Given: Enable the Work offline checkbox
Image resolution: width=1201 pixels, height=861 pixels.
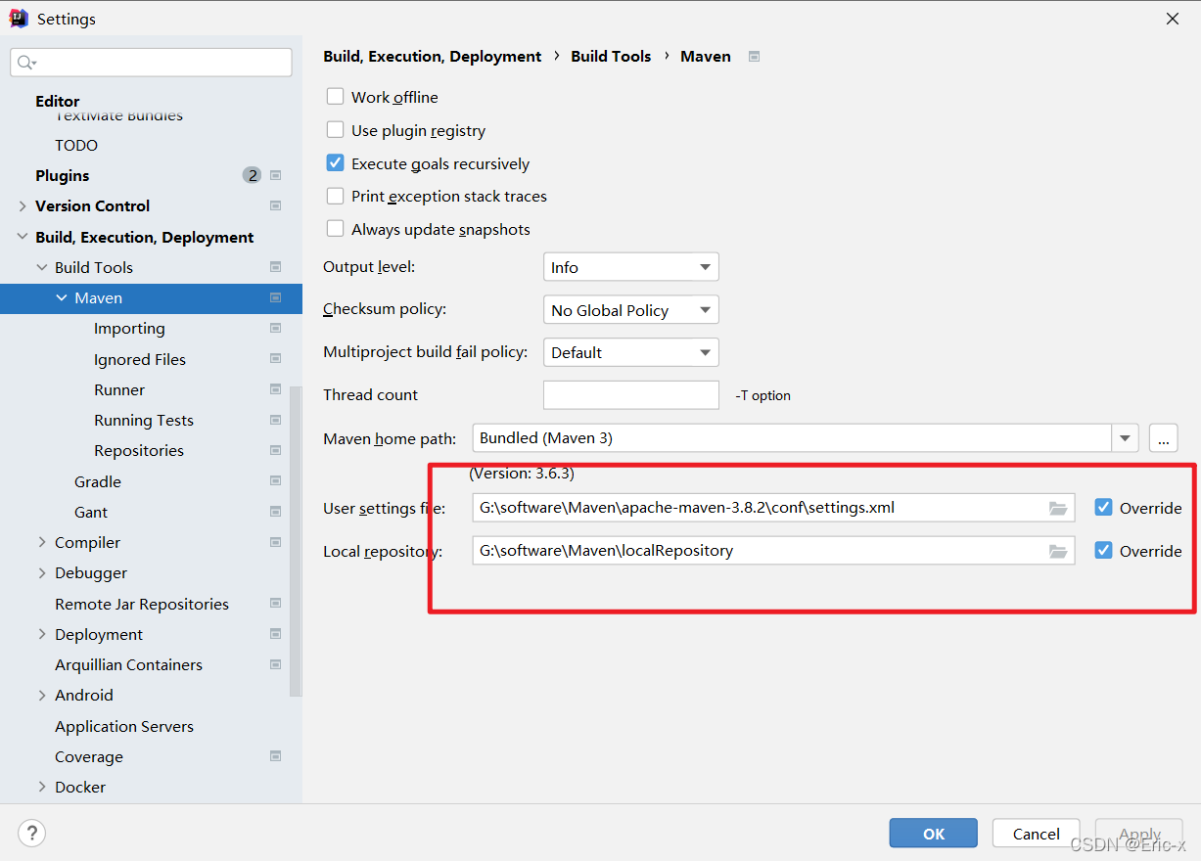Looking at the screenshot, I should (x=336, y=97).
